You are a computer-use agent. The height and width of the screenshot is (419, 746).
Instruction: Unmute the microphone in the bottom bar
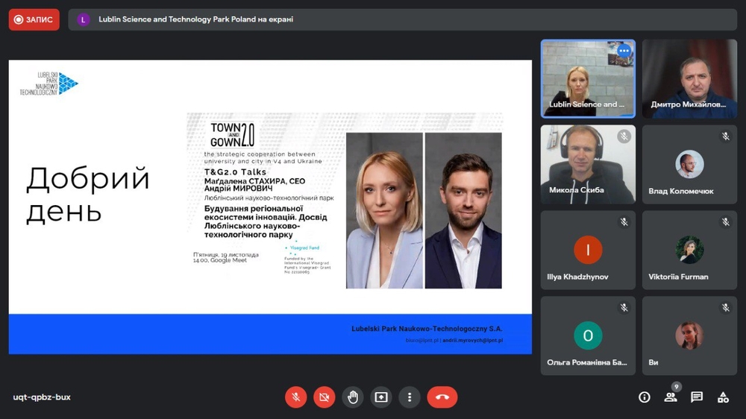tap(295, 397)
